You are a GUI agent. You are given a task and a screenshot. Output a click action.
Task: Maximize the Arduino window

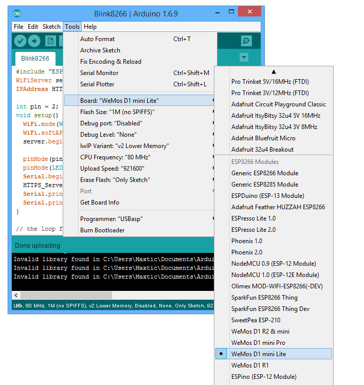click(231, 11)
